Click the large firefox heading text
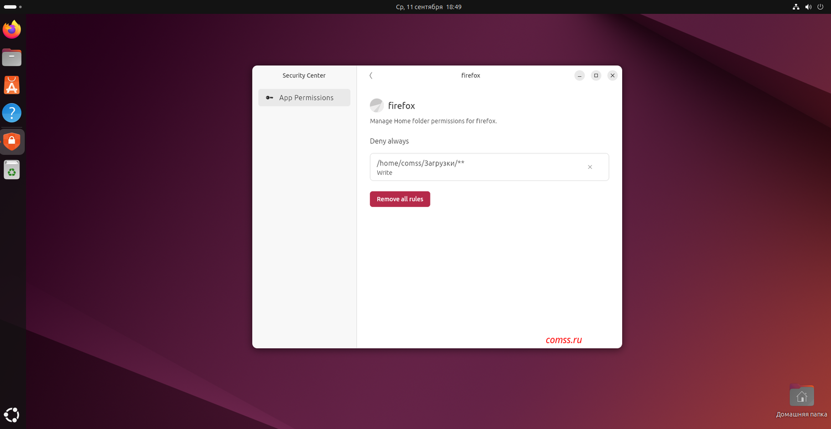The width and height of the screenshot is (831, 429). point(402,106)
